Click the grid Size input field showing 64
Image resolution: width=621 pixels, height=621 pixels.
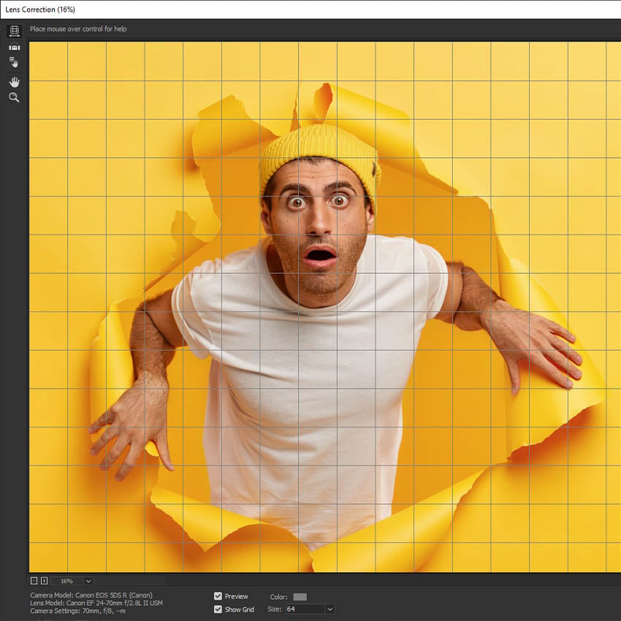point(303,609)
